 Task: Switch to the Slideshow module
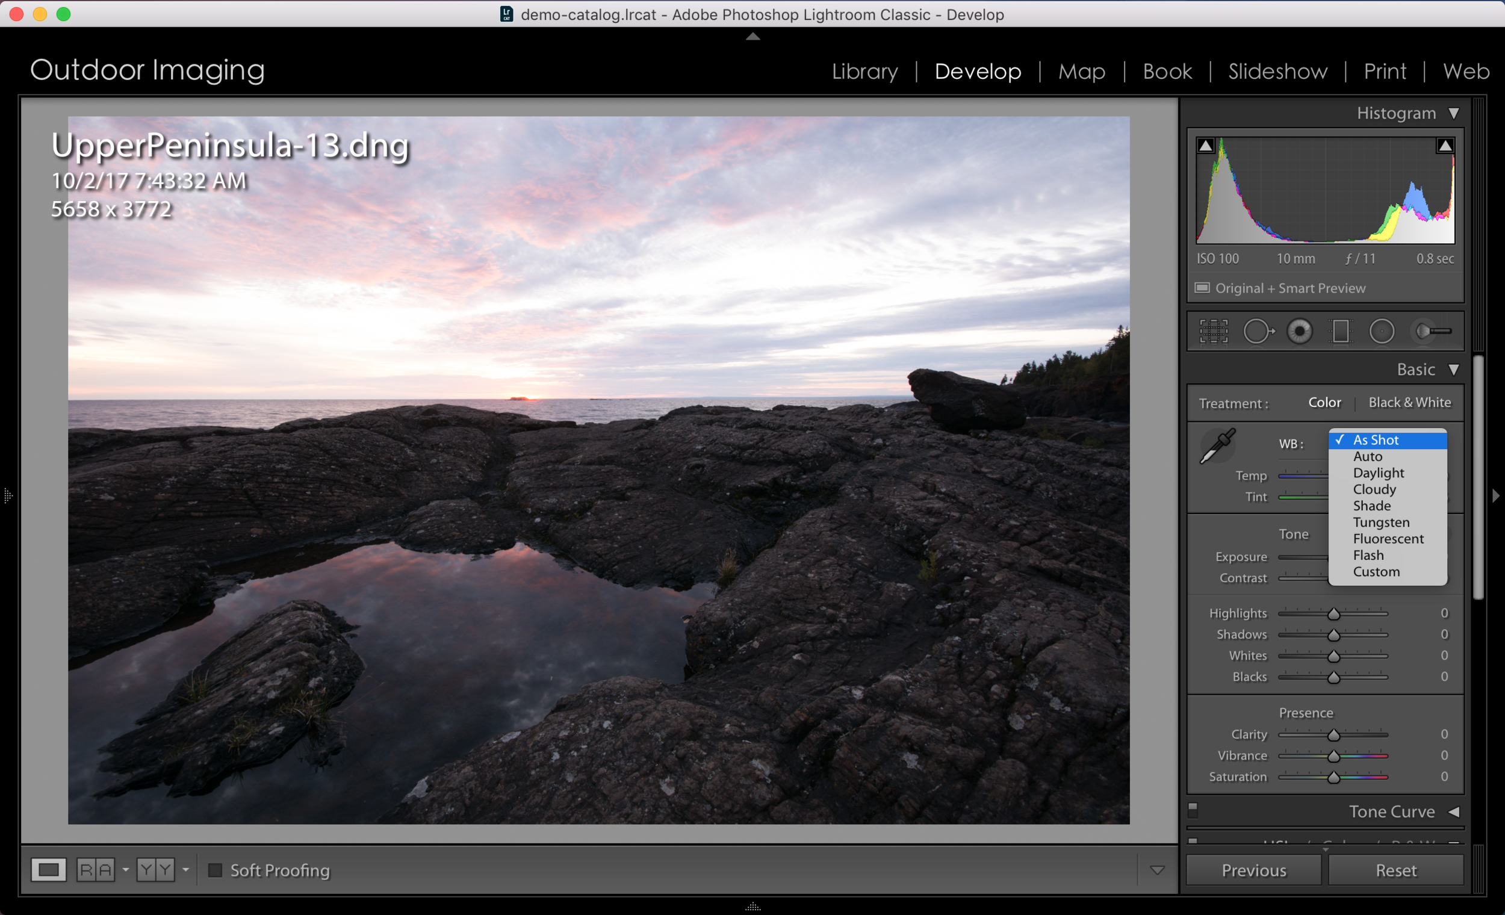(1277, 72)
